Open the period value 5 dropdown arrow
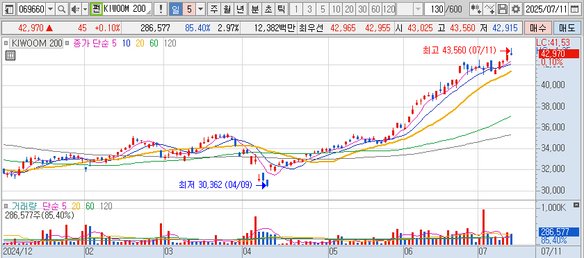 [201, 8]
